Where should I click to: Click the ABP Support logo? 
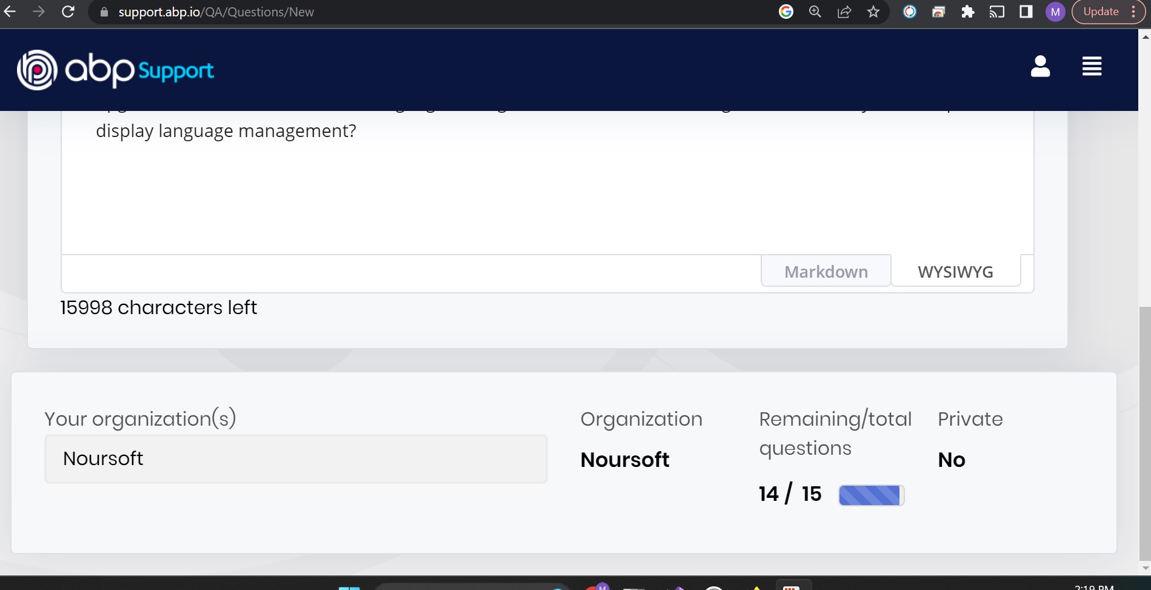115,70
